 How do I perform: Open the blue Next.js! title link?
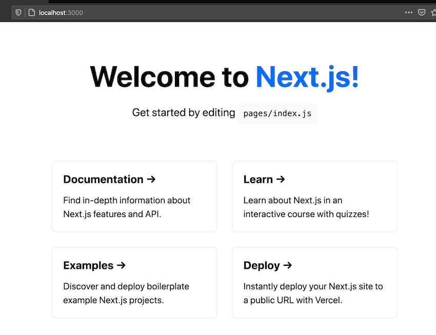(307, 77)
